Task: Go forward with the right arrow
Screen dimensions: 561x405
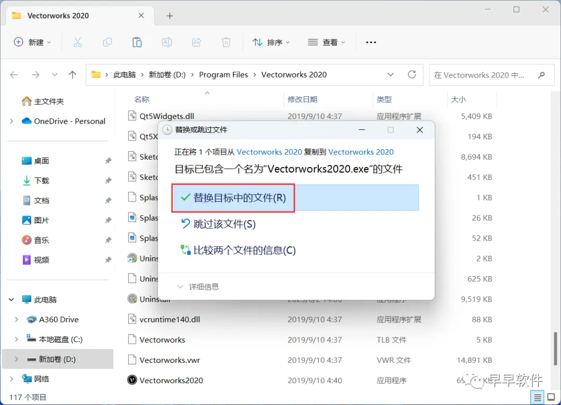Action: tap(35, 75)
